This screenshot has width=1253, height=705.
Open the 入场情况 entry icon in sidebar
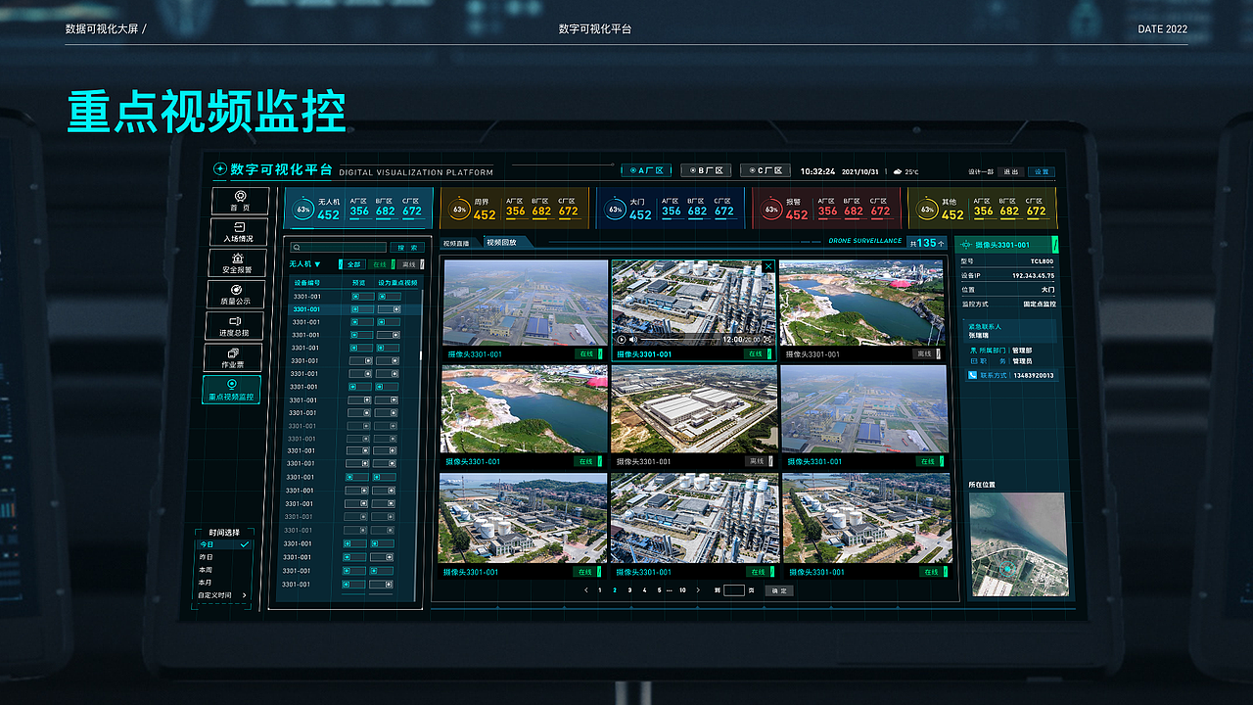[x=240, y=226]
